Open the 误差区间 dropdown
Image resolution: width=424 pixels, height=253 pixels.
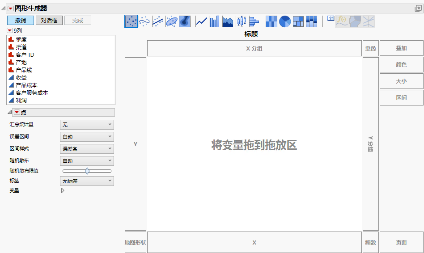[x=87, y=137]
